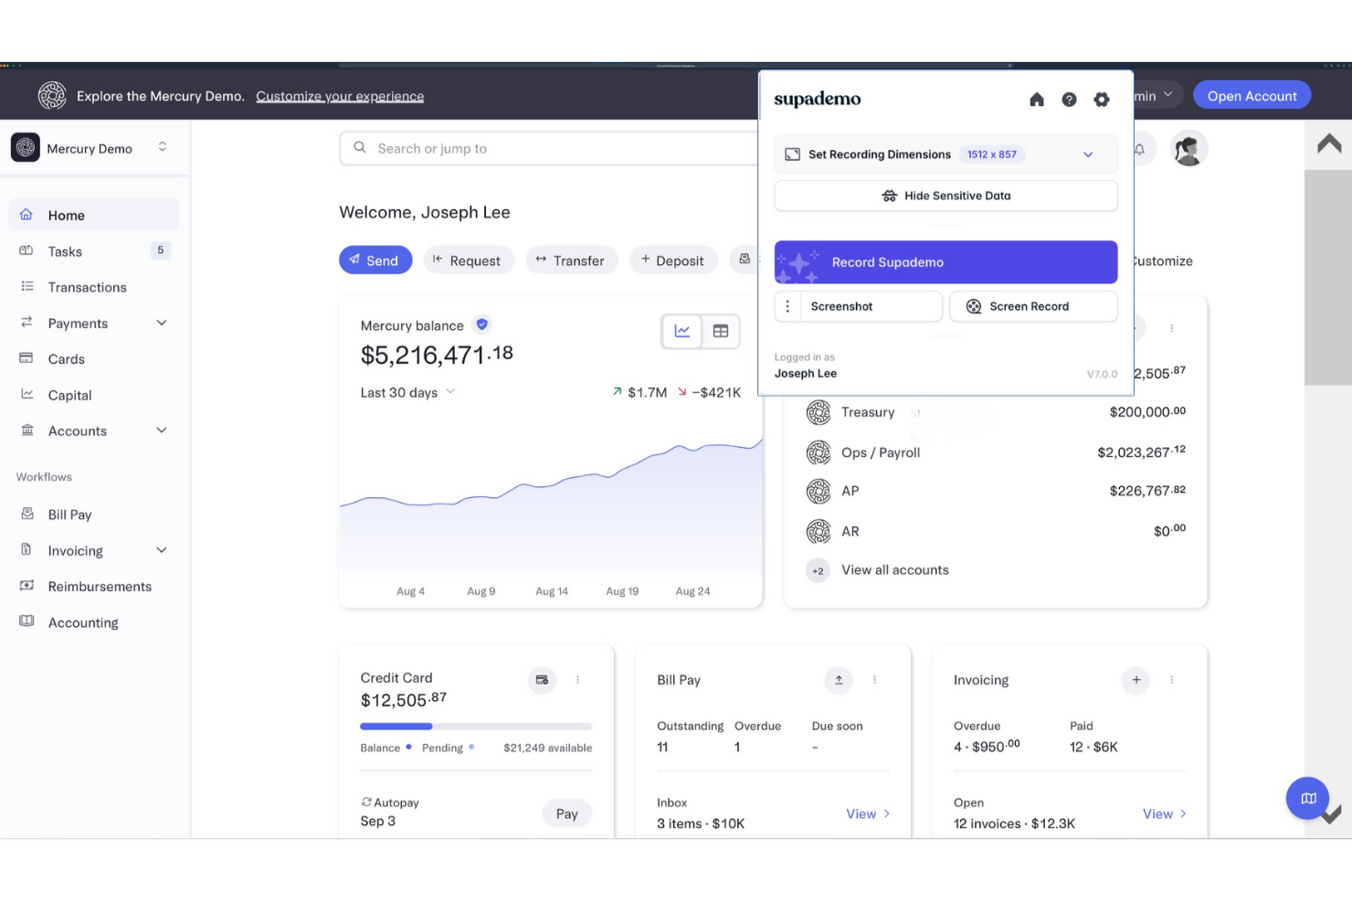Open Screenshot options three dots

[787, 306]
